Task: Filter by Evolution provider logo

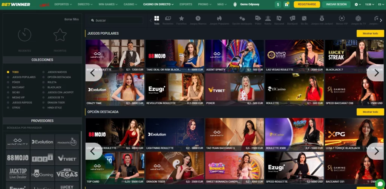Action: click(42, 142)
